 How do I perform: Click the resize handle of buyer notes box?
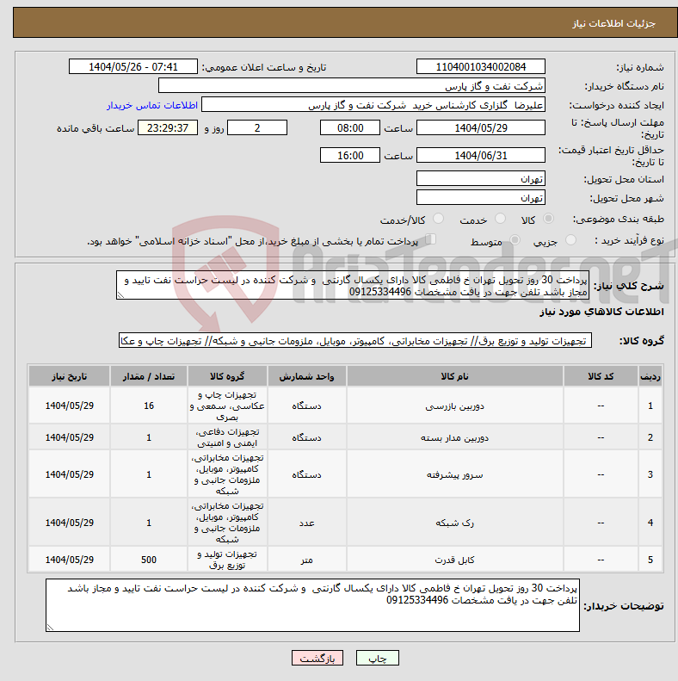coord(50,627)
